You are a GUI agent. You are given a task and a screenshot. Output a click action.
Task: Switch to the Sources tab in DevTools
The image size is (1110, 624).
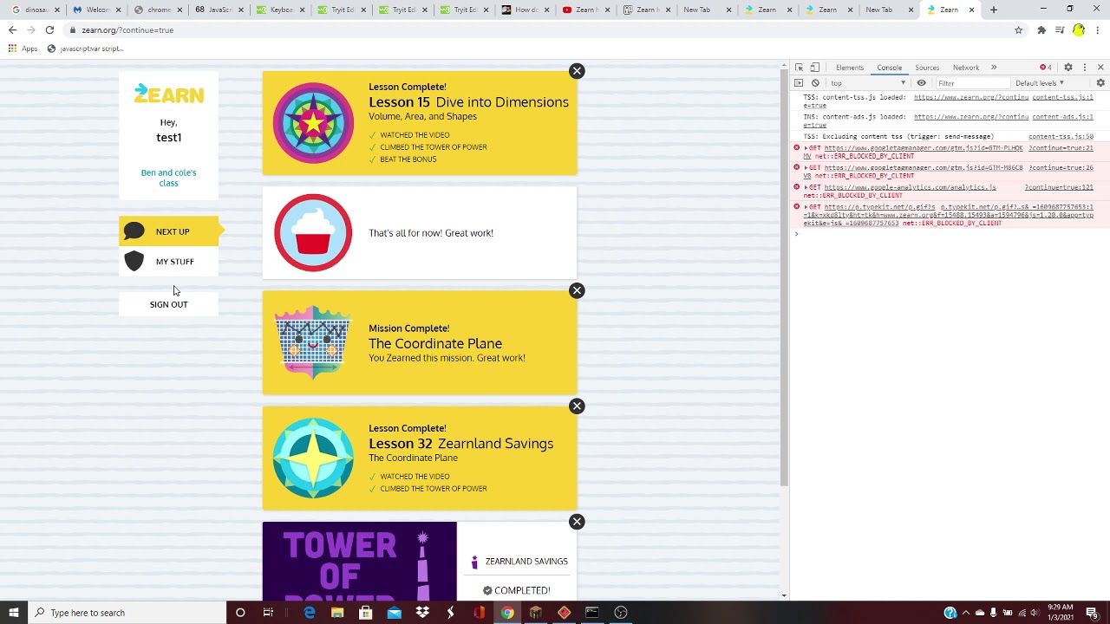click(x=927, y=68)
